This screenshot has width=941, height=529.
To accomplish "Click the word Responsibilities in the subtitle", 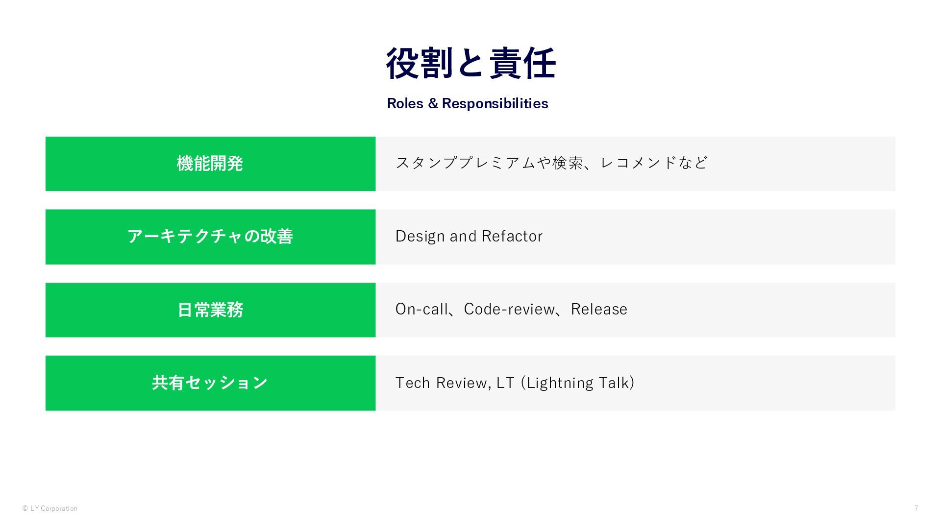I will pos(495,103).
